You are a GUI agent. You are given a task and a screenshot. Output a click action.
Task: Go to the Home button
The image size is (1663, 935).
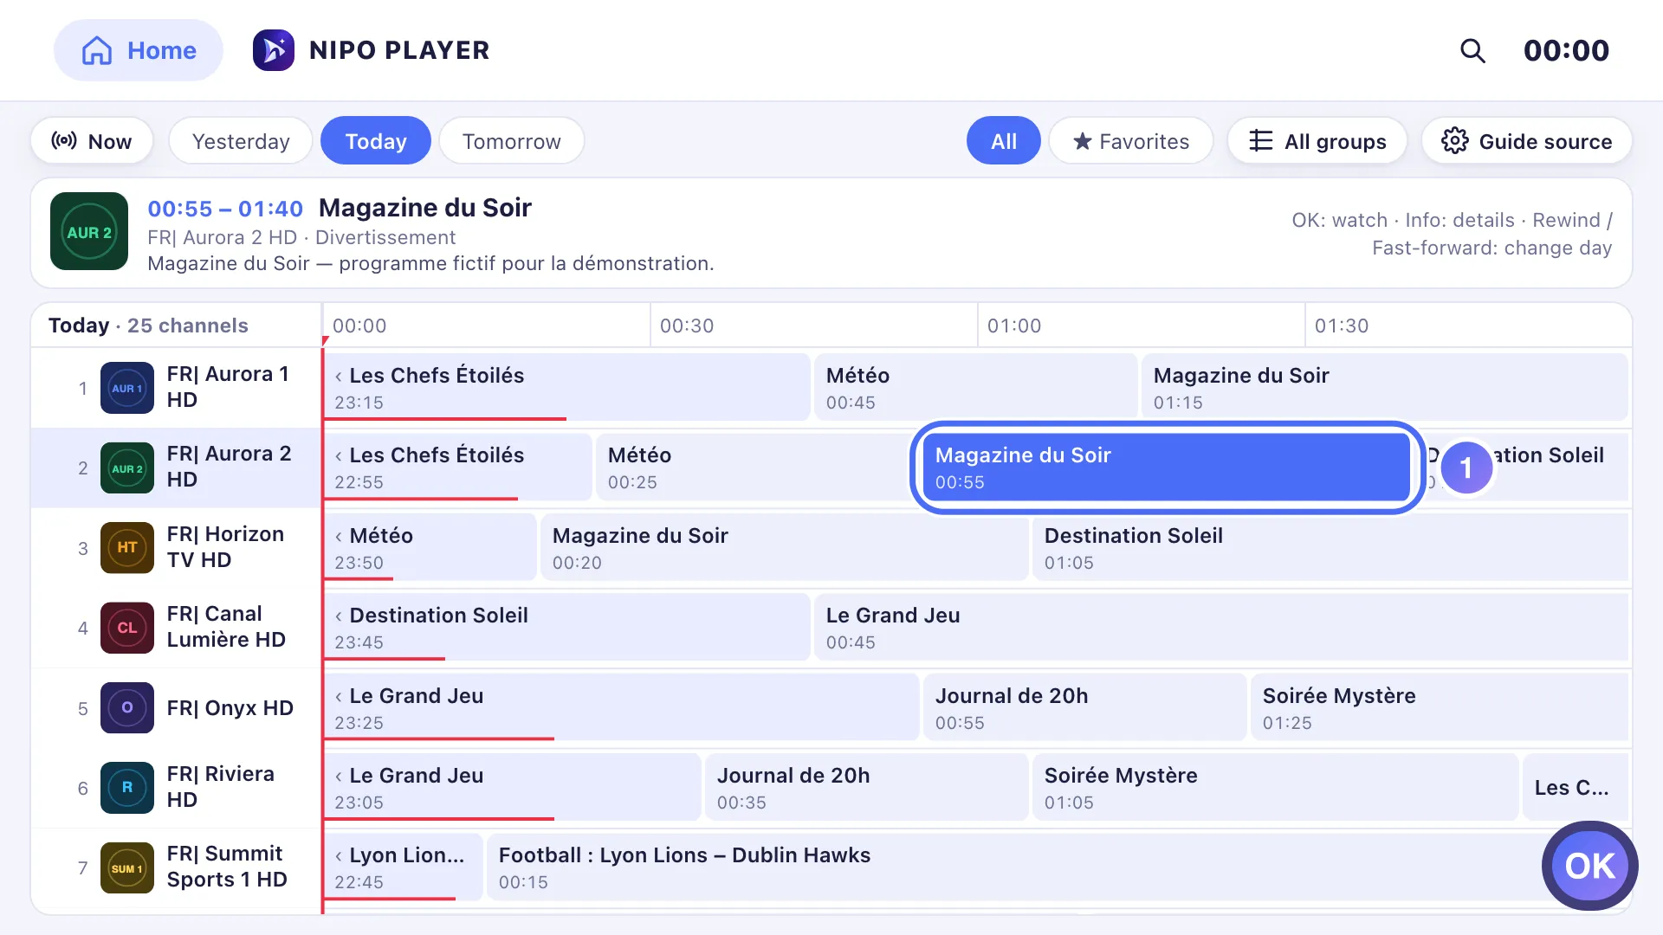[x=139, y=50]
